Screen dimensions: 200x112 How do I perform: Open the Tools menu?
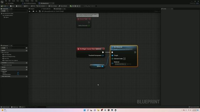[x=32, y=1]
